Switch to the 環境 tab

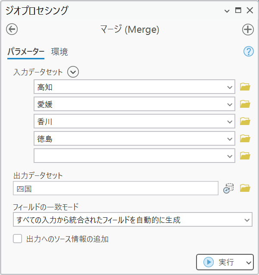click(x=59, y=52)
